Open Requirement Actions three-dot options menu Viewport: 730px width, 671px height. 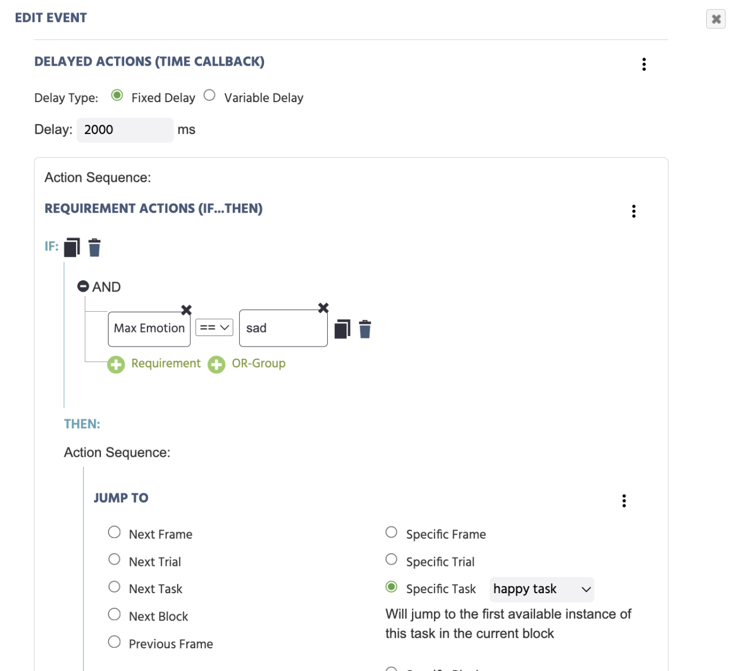[634, 211]
